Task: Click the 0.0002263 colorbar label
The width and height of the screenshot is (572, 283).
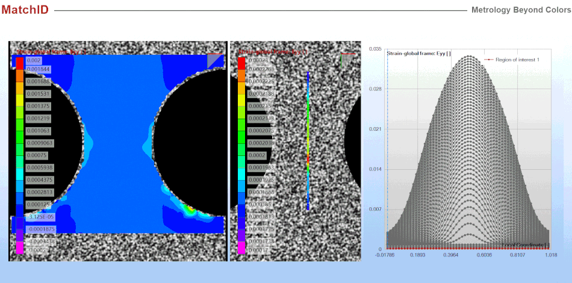Action: pos(261,69)
